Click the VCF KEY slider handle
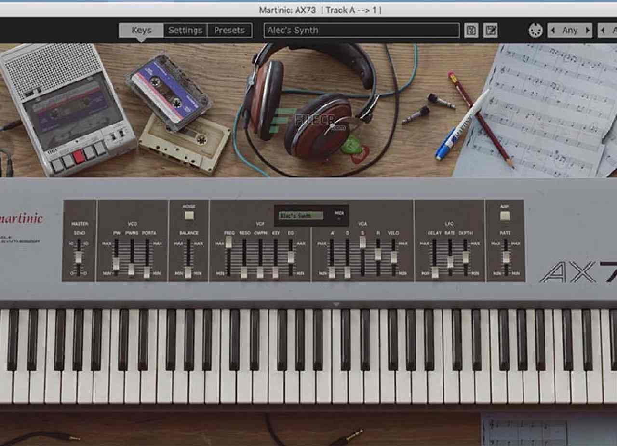The image size is (617, 446). point(275,272)
